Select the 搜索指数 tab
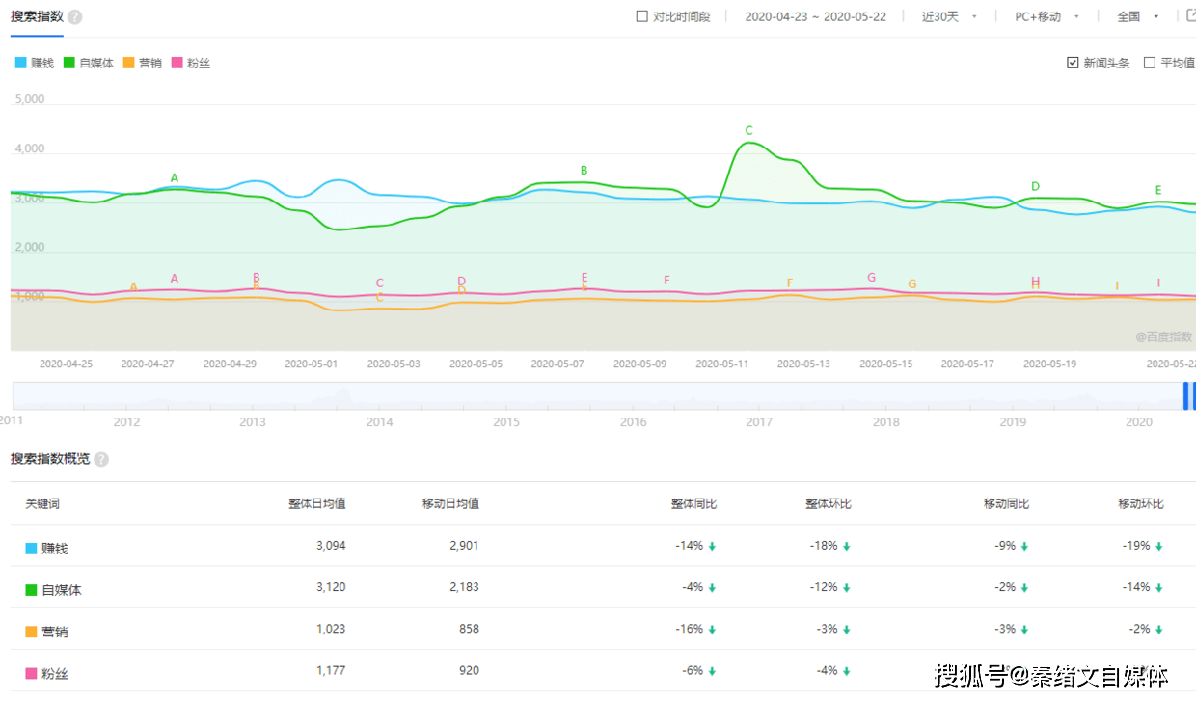The width and height of the screenshot is (1196, 701). point(37,17)
